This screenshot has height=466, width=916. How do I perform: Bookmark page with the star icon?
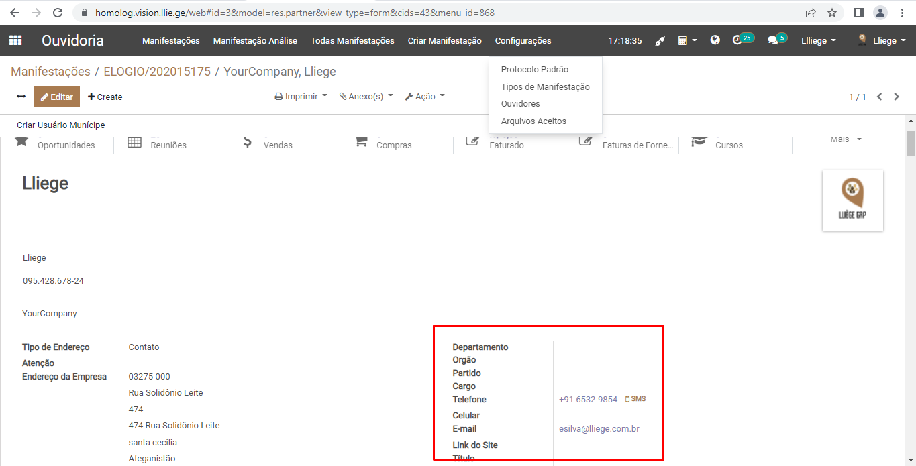point(832,13)
